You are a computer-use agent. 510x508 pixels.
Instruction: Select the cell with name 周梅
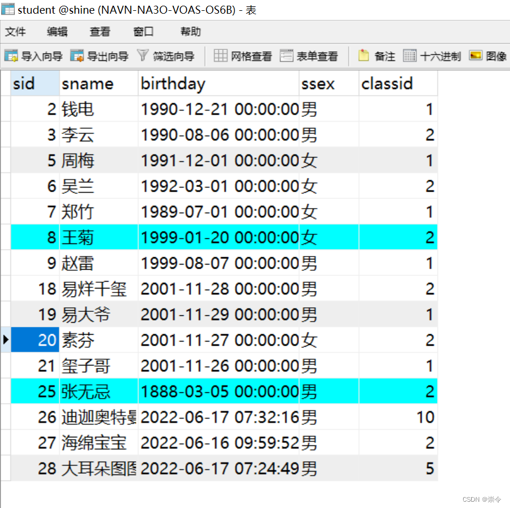[x=99, y=160]
